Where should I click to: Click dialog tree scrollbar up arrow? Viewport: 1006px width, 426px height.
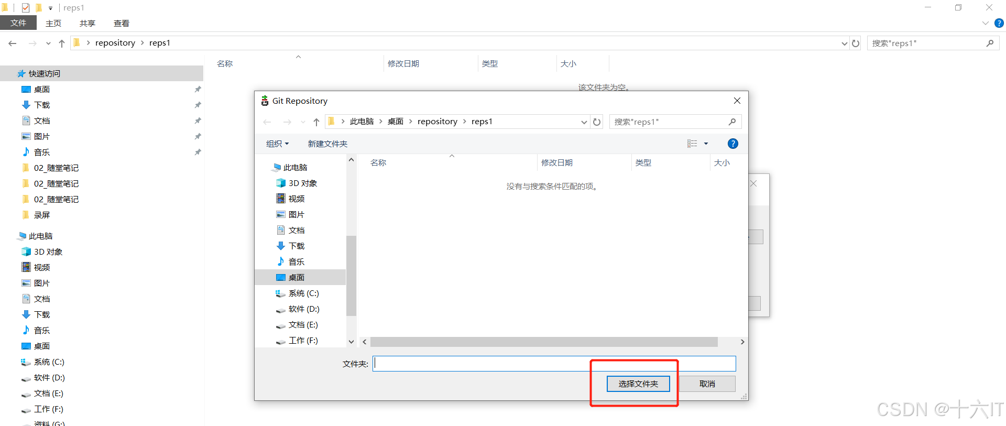[x=351, y=160]
